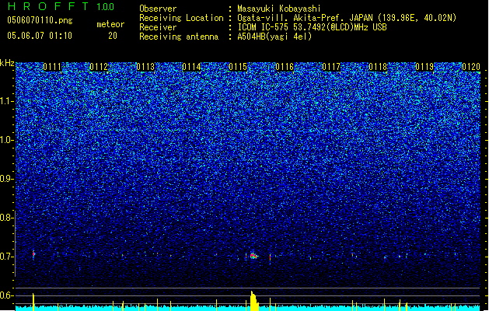The height and width of the screenshot is (311, 489).
Task: Click the 0114 time marker
Action: click(x=191, y=67)
